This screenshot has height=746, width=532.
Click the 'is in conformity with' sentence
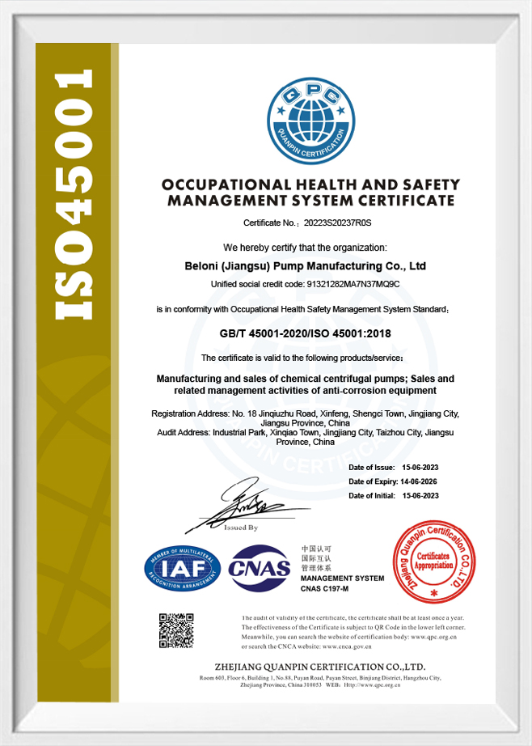click(302, 309)
